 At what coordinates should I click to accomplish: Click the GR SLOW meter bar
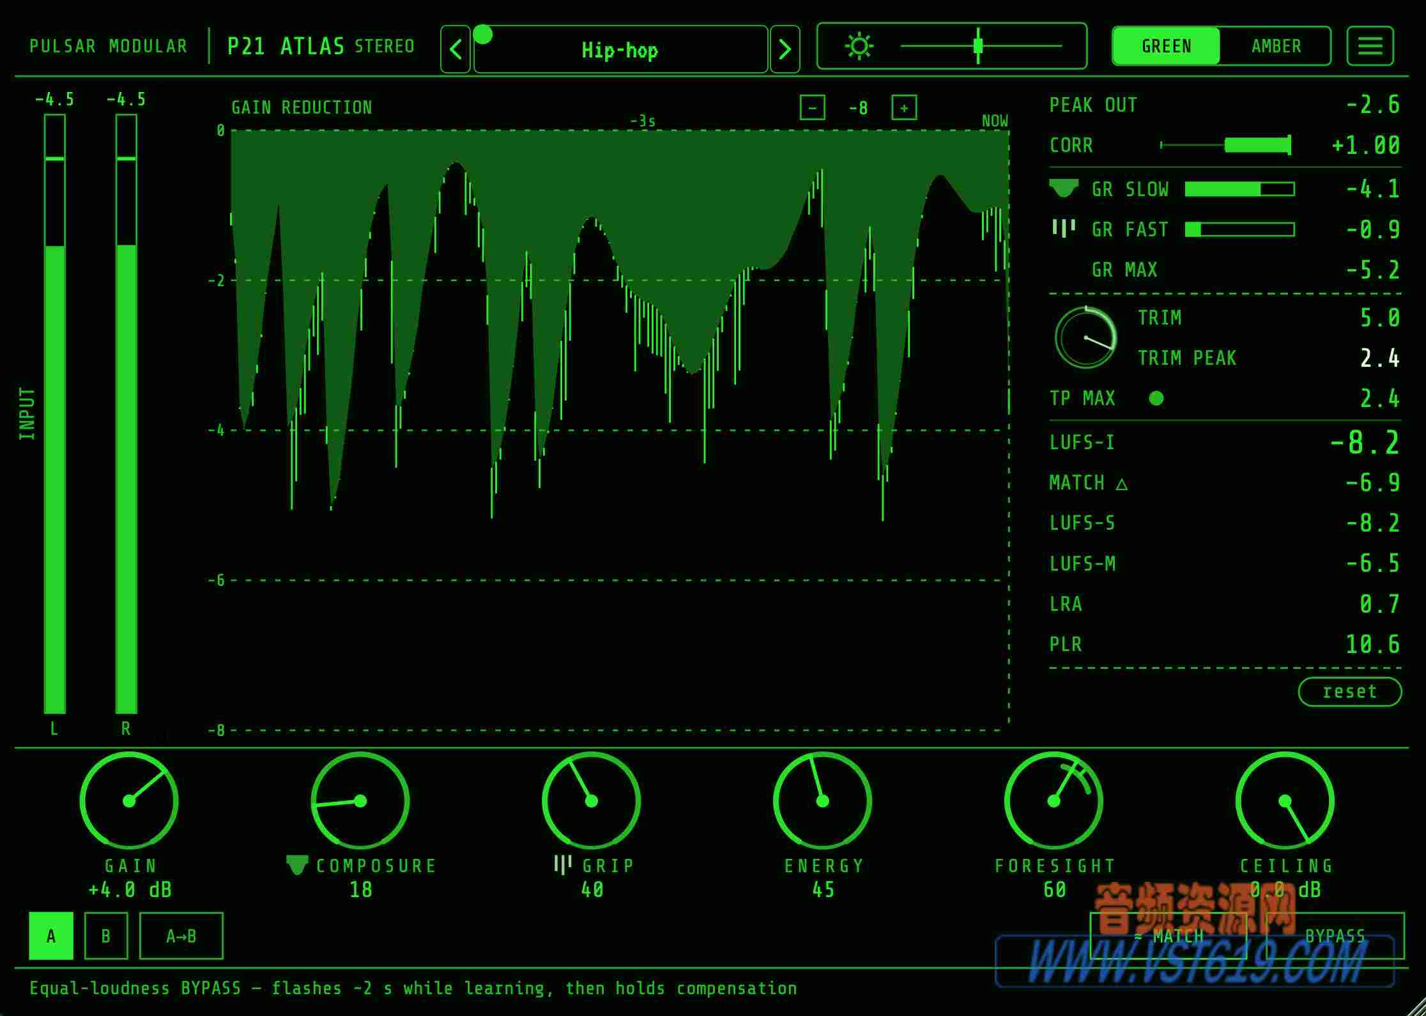point(1239,189)
